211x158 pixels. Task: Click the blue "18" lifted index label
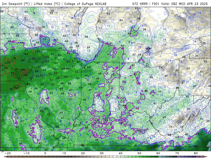[x=194, y=14]
